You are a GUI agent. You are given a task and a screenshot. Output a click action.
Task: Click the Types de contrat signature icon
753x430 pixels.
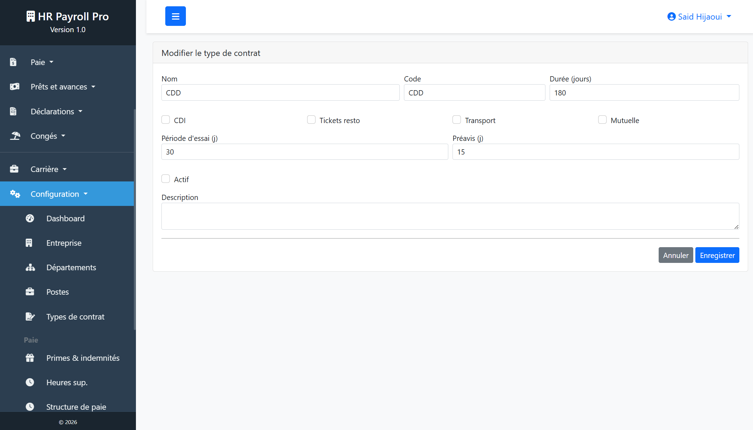tap(30, 316)
